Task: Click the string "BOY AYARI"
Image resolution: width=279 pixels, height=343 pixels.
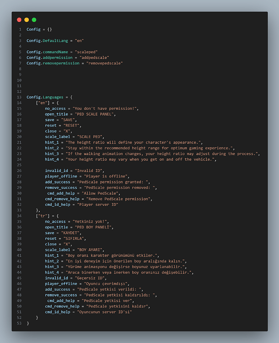Action: pyautogui.click(x=90, y=250)
